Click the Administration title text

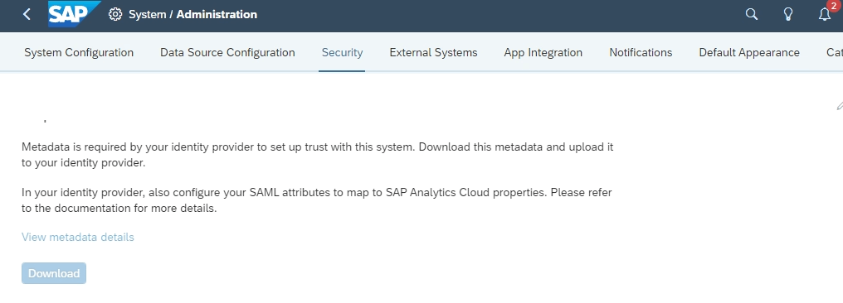pyautogui.click(x=217, y=14)
